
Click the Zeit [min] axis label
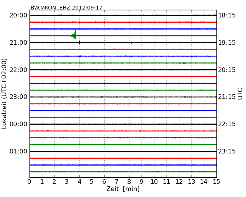123,189
